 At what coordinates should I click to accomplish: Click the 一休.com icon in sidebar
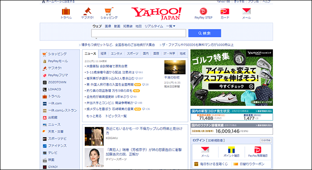click(44, 103)
